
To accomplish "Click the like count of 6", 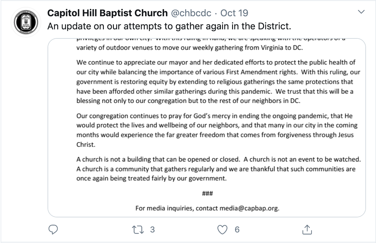I will [237, 230].
